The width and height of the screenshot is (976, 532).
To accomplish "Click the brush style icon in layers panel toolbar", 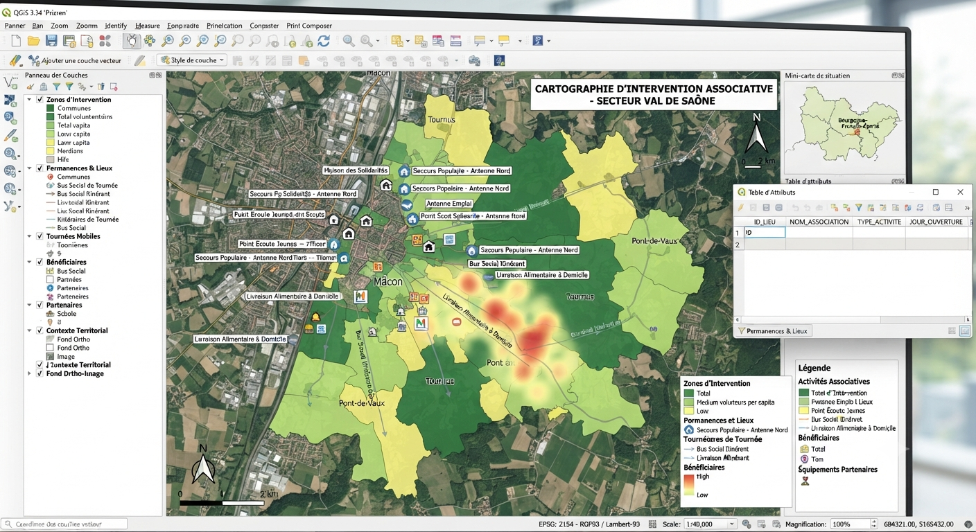I will (31, 87).
